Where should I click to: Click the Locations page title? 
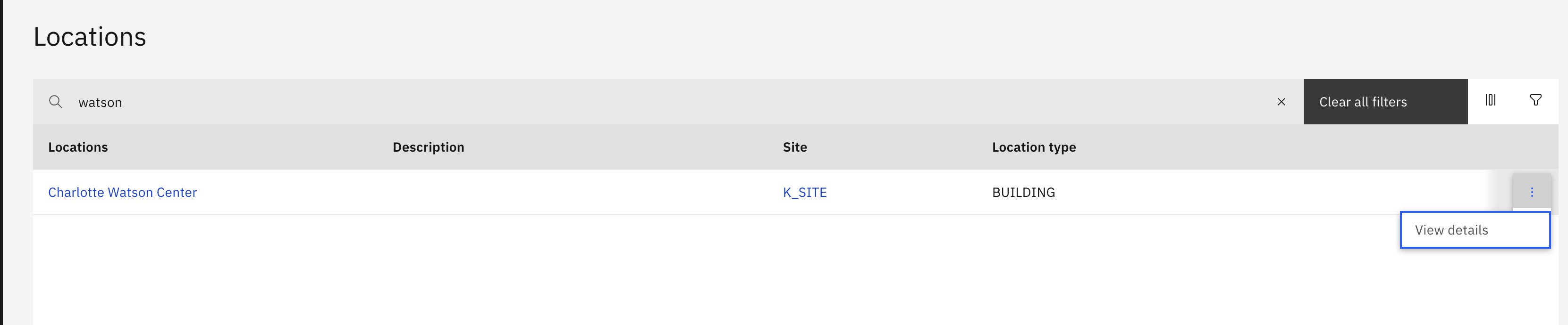[90, 37]
